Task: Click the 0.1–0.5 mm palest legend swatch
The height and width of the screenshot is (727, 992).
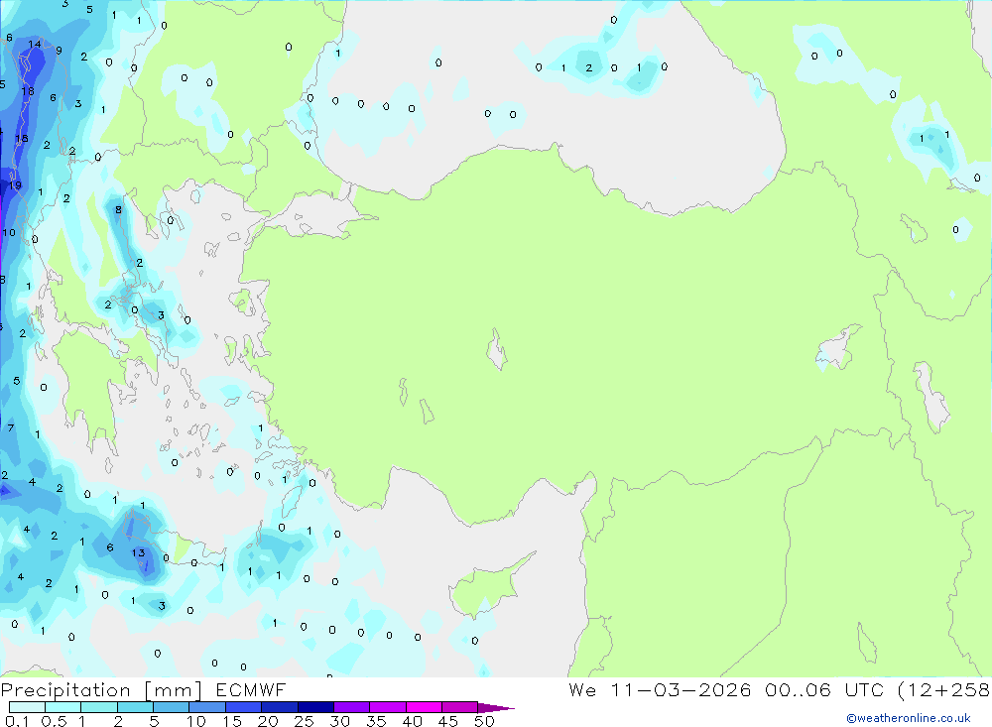Action: pyautogui.click(x=27, y=707)
